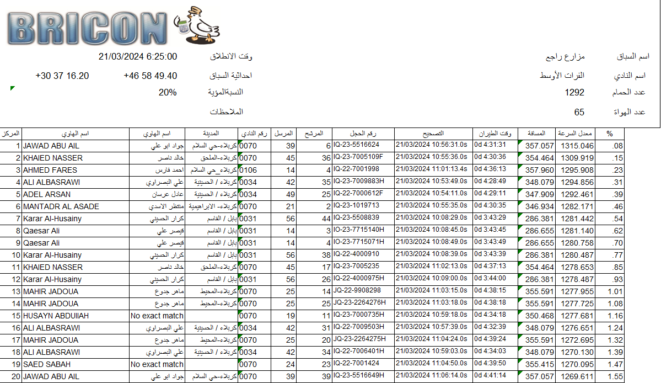Click the % column header

click(x=610, y=134)
